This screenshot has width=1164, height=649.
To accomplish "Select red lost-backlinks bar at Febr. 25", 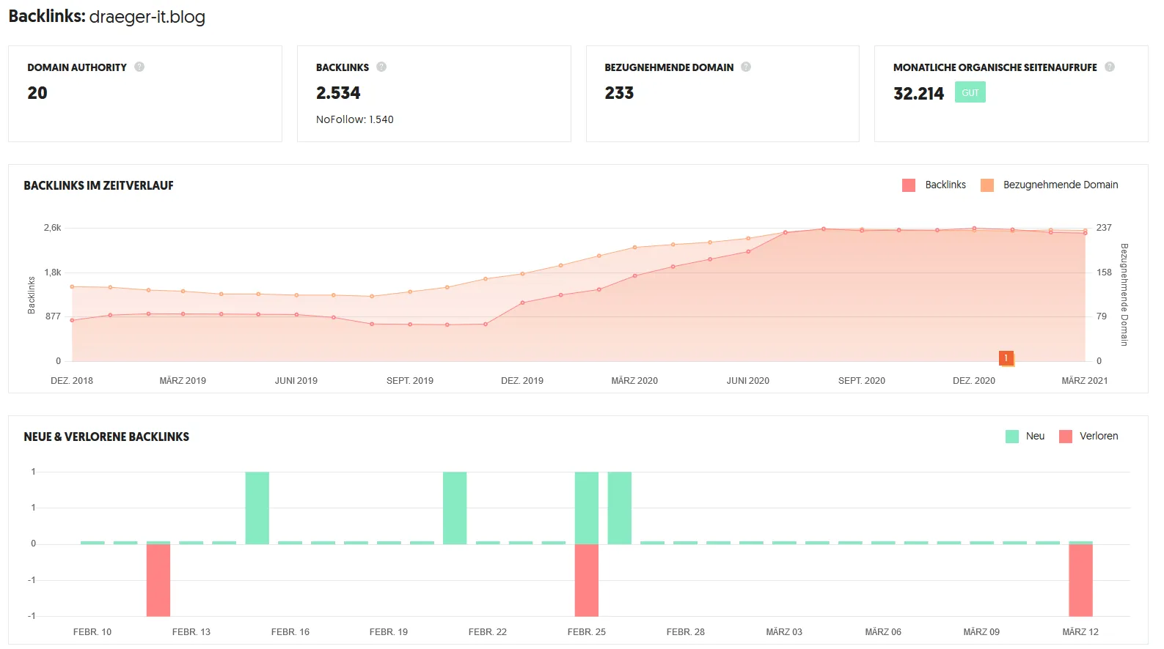I will (x=586, y=579).
